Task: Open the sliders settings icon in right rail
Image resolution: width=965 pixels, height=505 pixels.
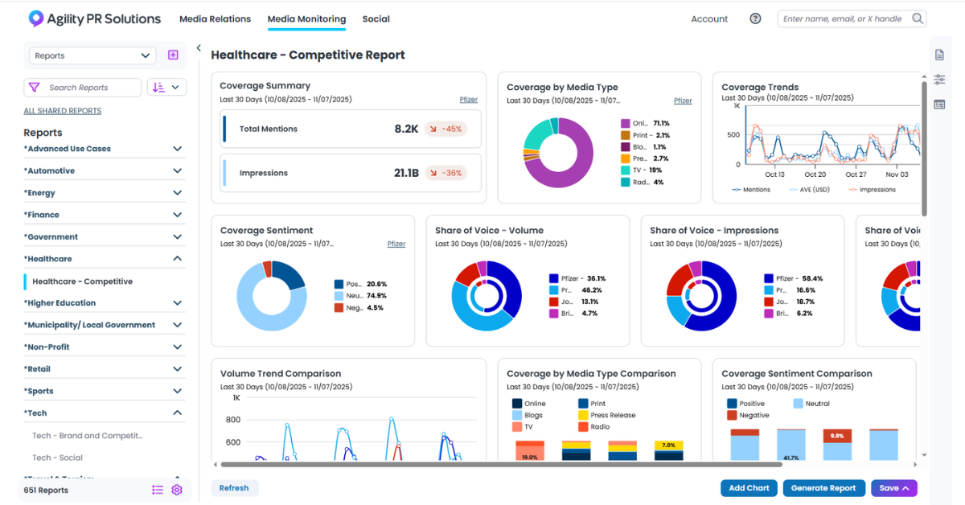Action: pyautogui.click(x=939, y=80)
